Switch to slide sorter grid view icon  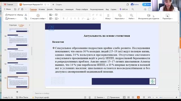tap(128, 97)
